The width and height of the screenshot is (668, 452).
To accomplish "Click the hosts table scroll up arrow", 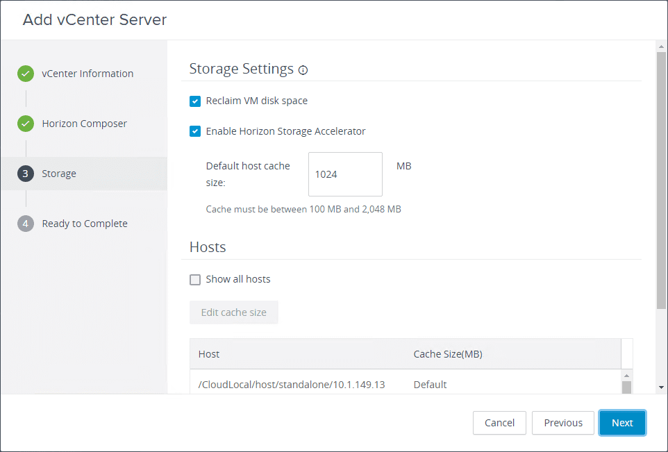I will tap(627, 376).
